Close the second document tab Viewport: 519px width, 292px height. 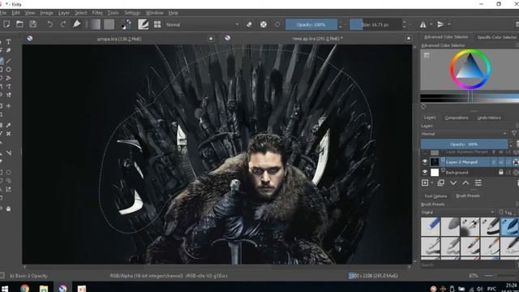409,38
